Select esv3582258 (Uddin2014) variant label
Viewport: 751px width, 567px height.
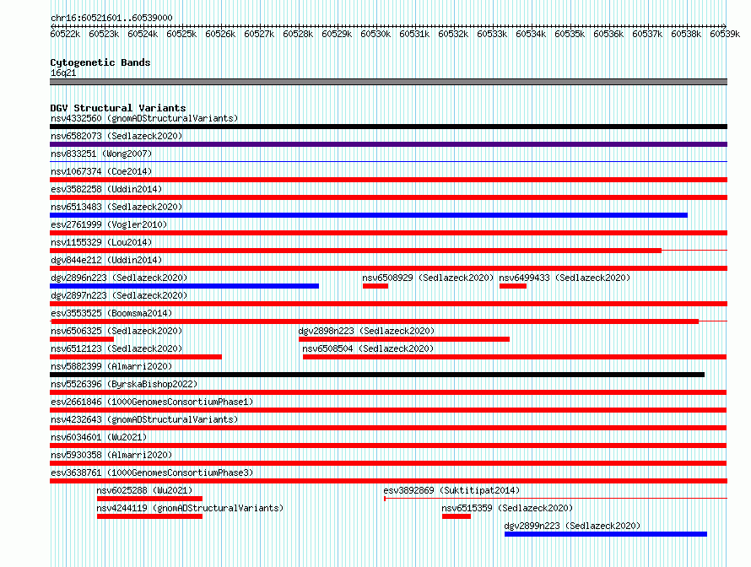106,189
